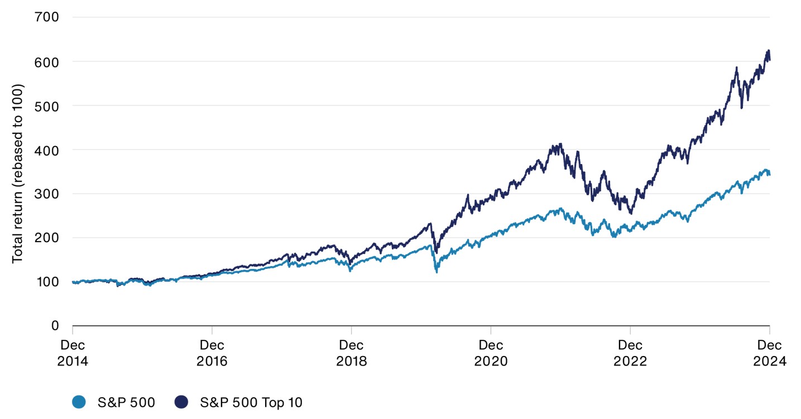The height and width of the screenshot is (419, 801).
Task: Pick the Dec 2020 x-axis label
Action: coord(491,353)
